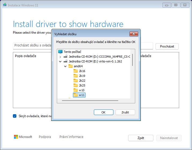Close the Vyhledat složku dialog
192x150 pixels.
(134, 34)
